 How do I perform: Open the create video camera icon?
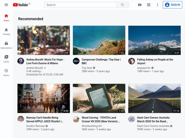(x=140, y=5)
